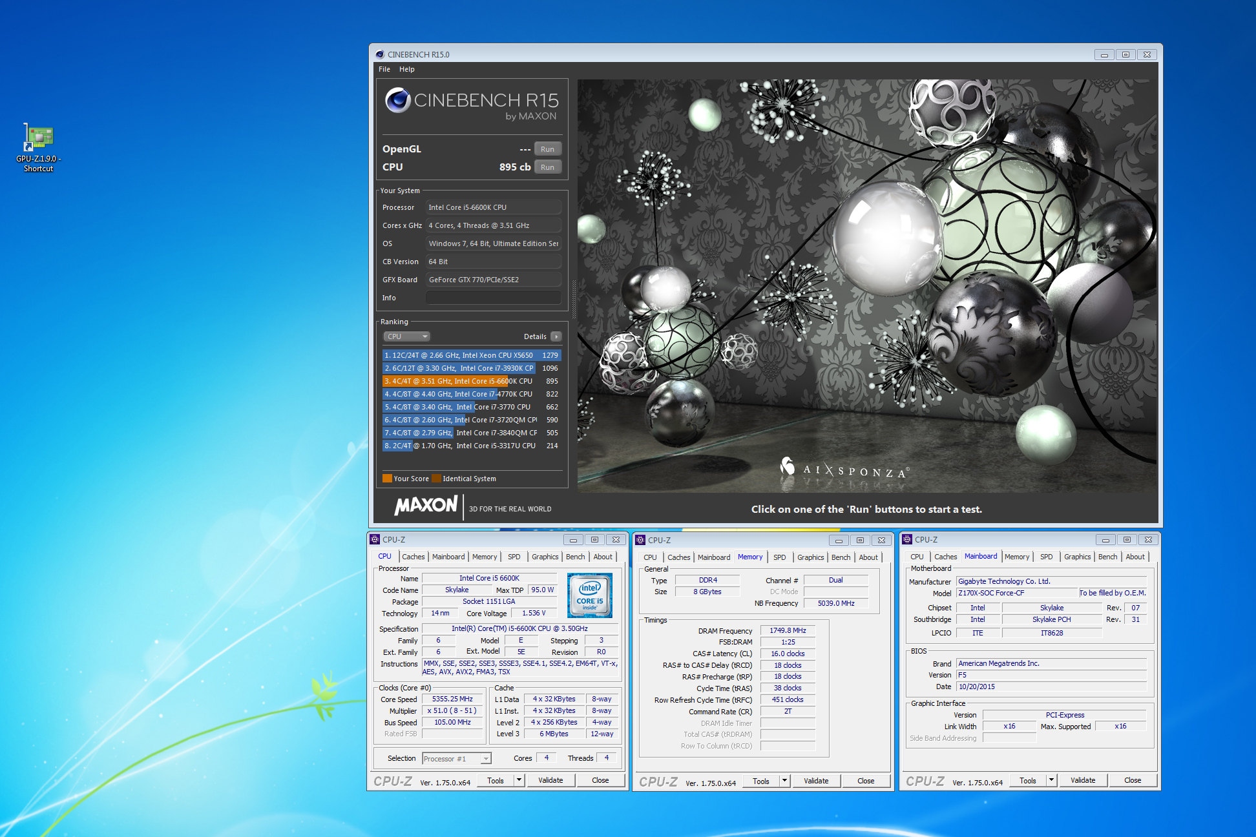1256x837 pixels.
Task: Run the CPU benchmark
Action: 548,167
